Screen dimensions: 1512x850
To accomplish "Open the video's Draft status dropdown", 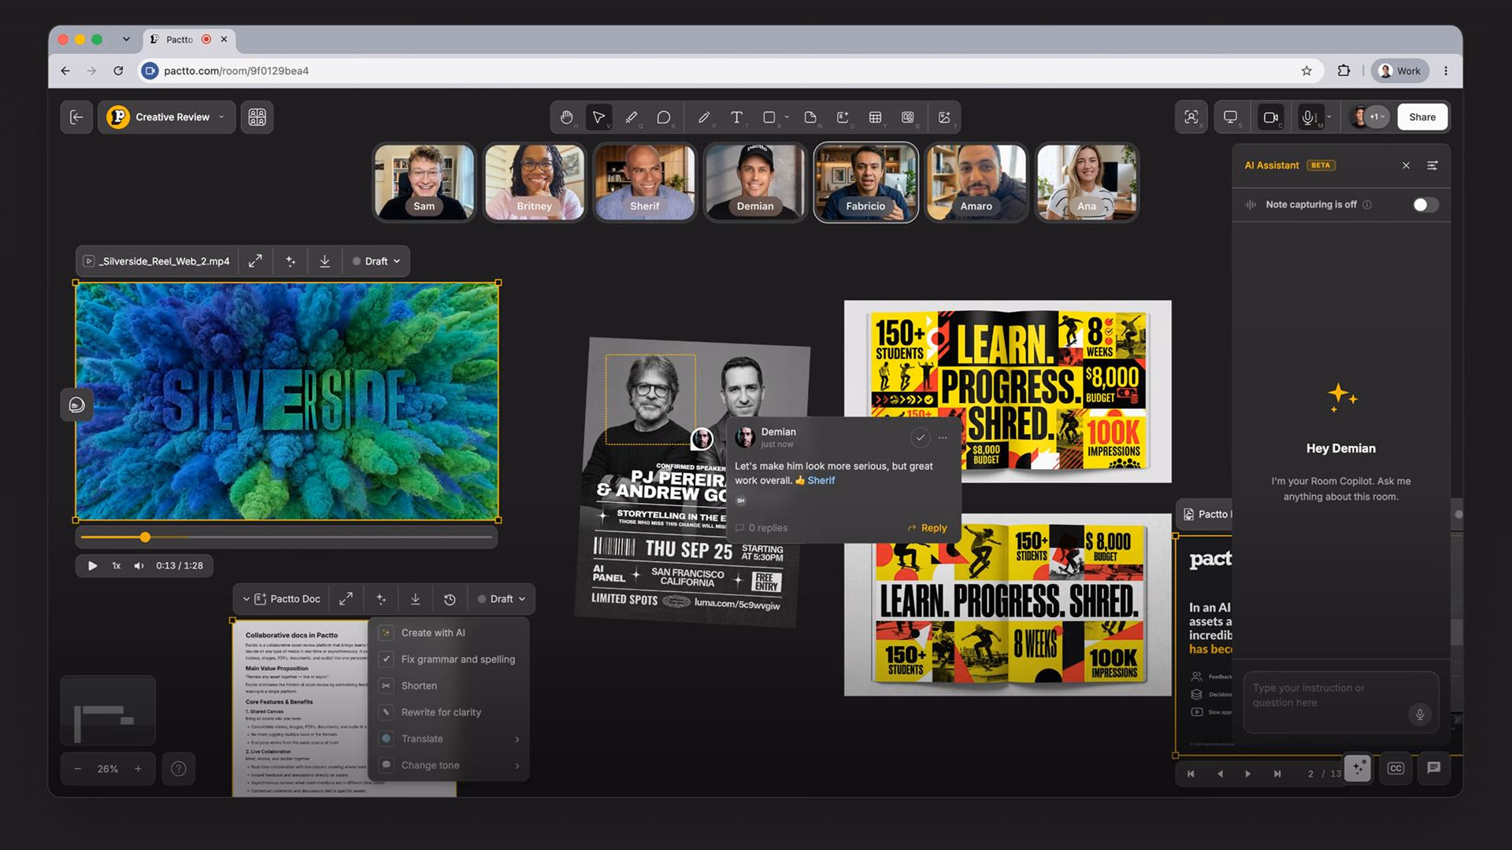I will pos(376,261).
